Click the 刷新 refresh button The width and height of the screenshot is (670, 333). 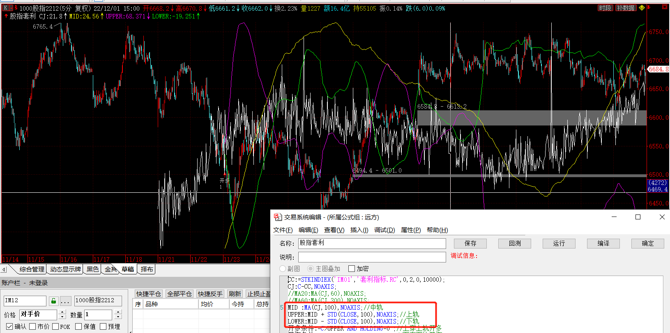(235, 294)
